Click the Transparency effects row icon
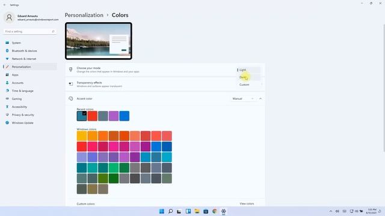Screen dimensions: 385x216 coord(71,84)
